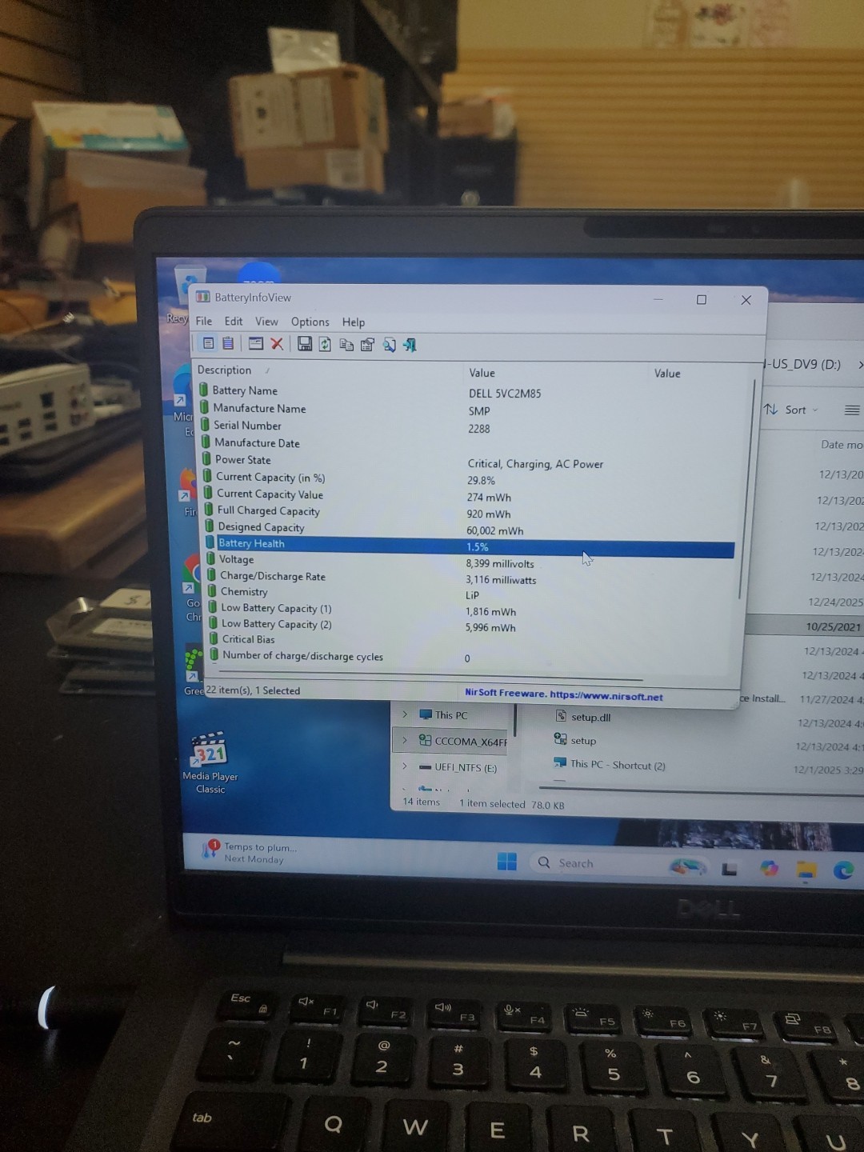This screenshot has height=1152, width=864.
Task: Open the Edit menu
Action: [x=234, y=321]
